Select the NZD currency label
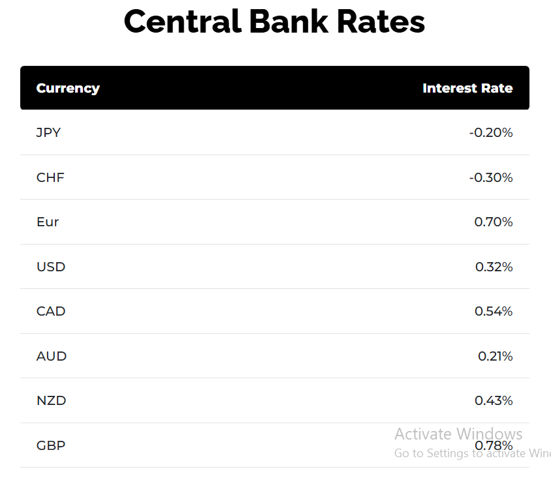Image resolution: width=551 pixels, height=478 pixels. (52, 401)
